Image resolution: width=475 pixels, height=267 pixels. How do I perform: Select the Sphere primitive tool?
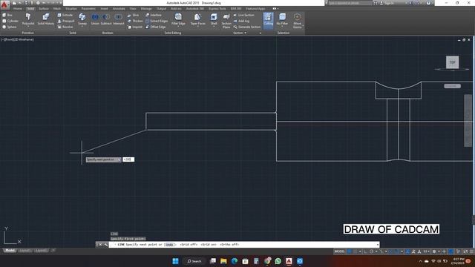pos(10,27)
